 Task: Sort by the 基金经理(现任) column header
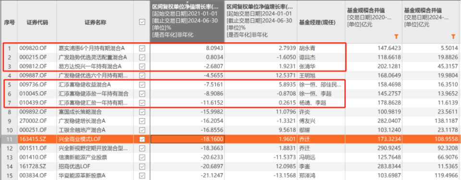[317, 23]
